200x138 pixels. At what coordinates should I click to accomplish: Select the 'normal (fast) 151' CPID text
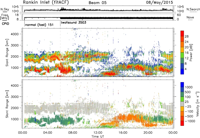(x=39, y=25)
